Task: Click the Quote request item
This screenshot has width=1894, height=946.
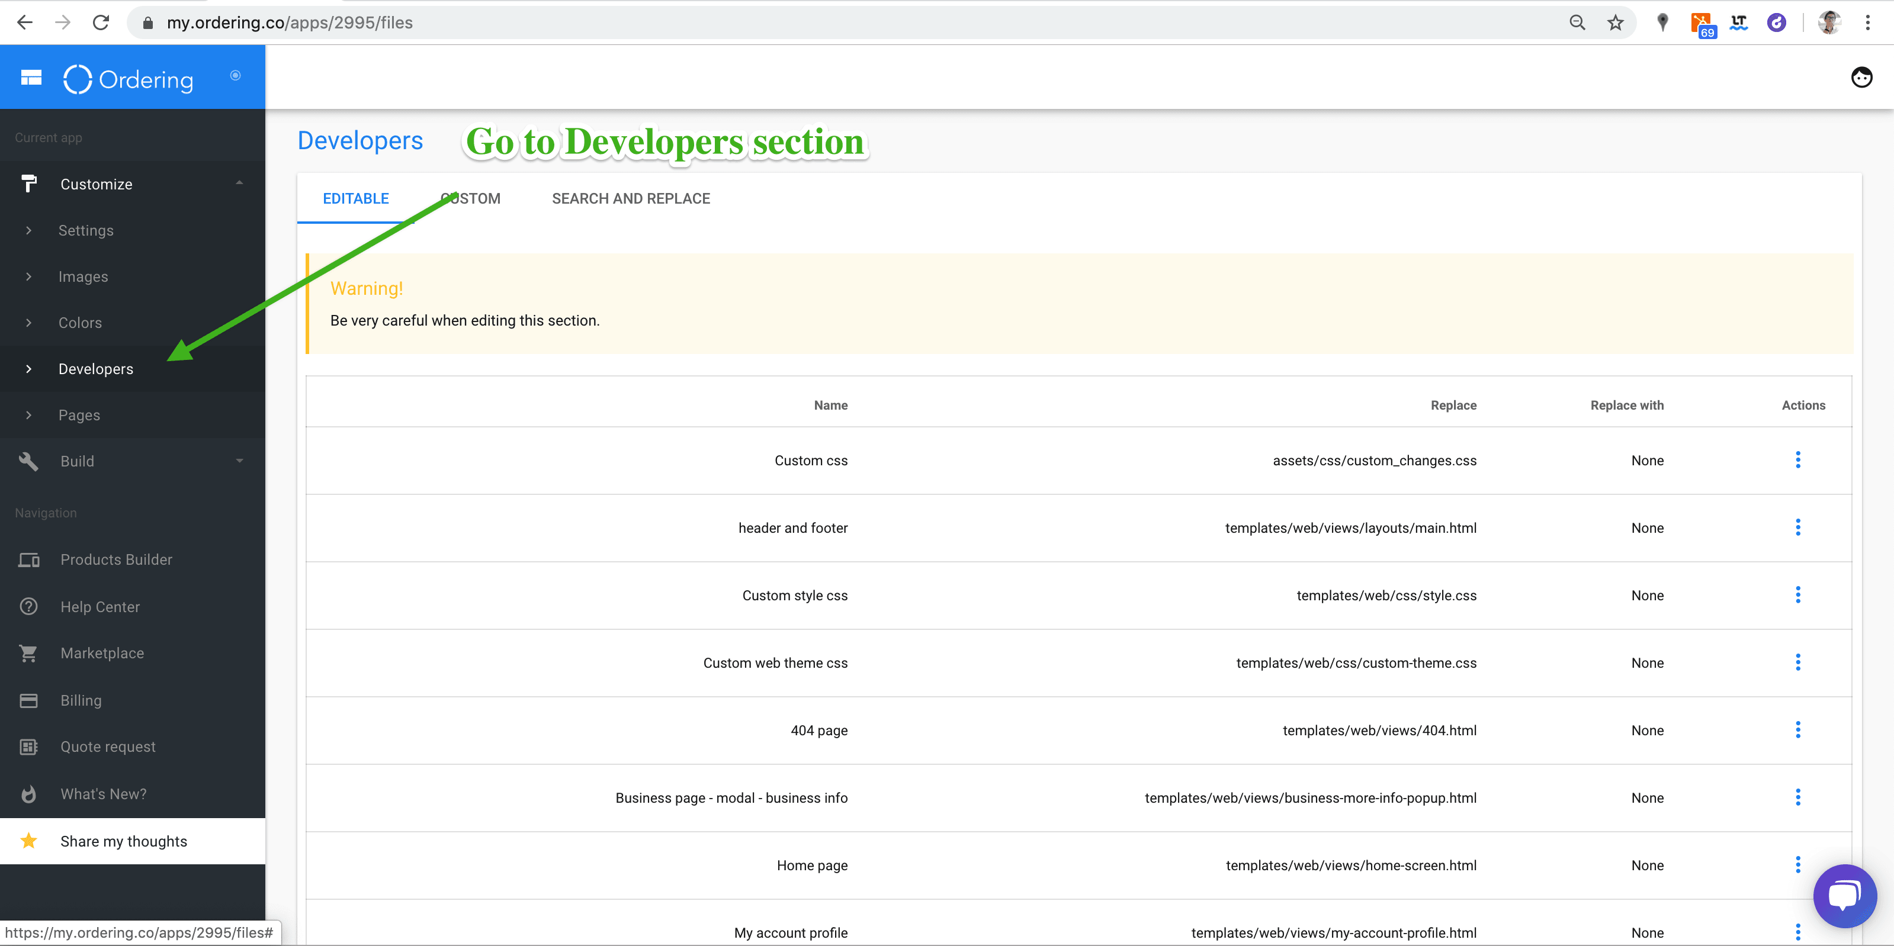Action: click(108, 746)
